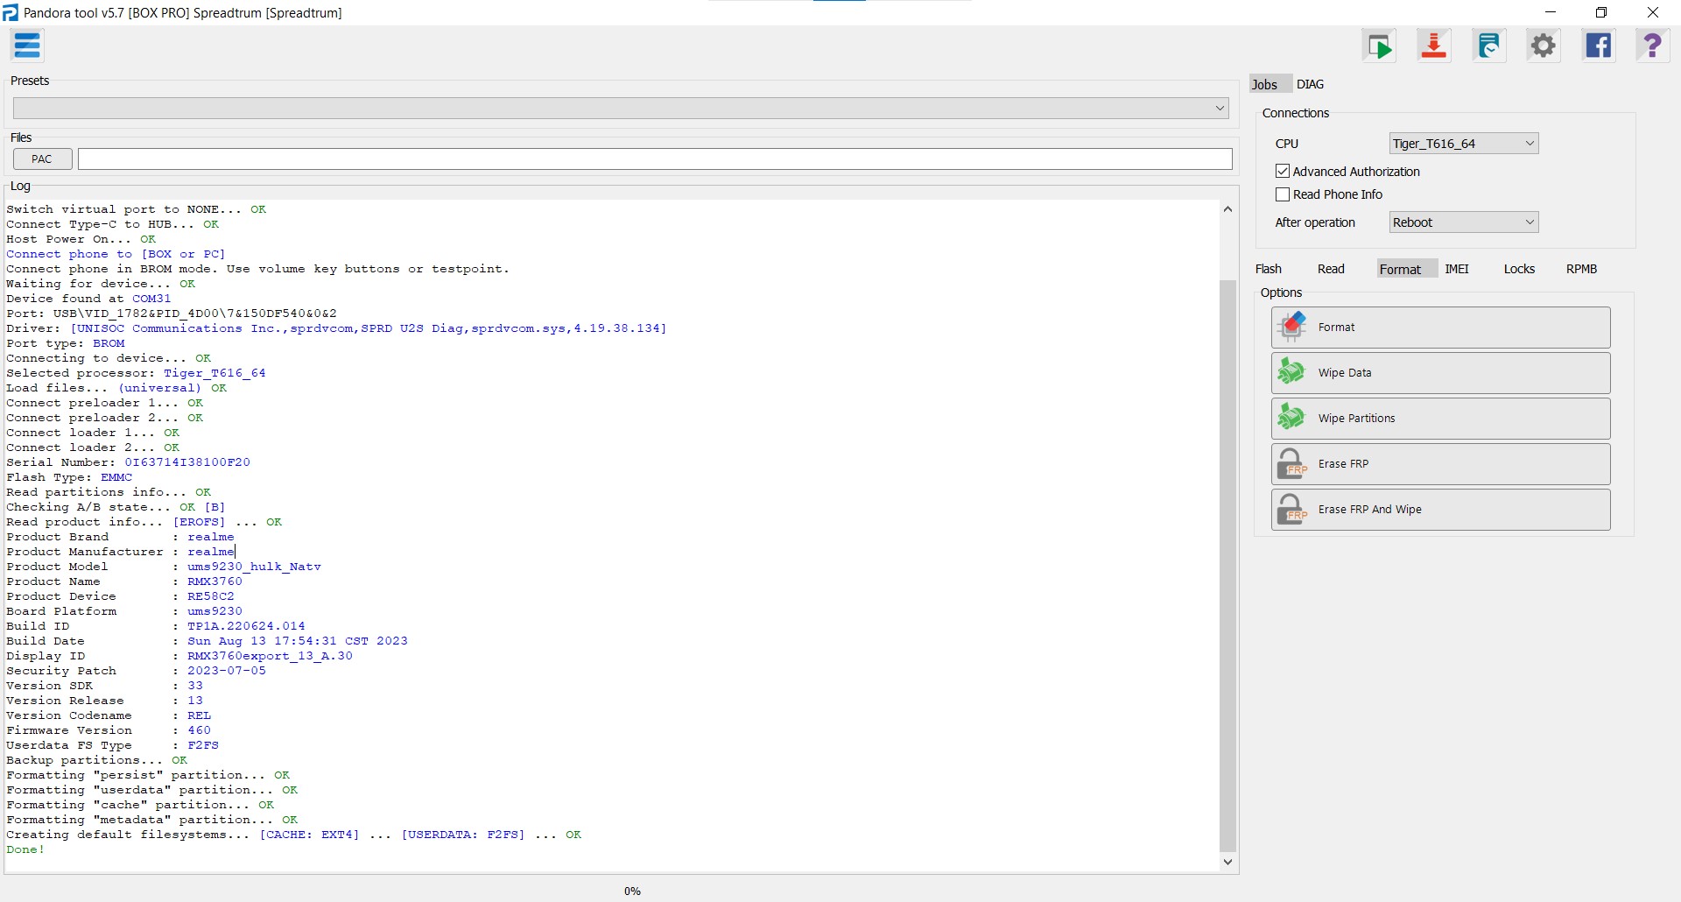Image resolution: width=1681 pixels, height=902 pixels.
Task: Click the RMX3760export_13_A.30 display ID value
Action: click(270, 656)
